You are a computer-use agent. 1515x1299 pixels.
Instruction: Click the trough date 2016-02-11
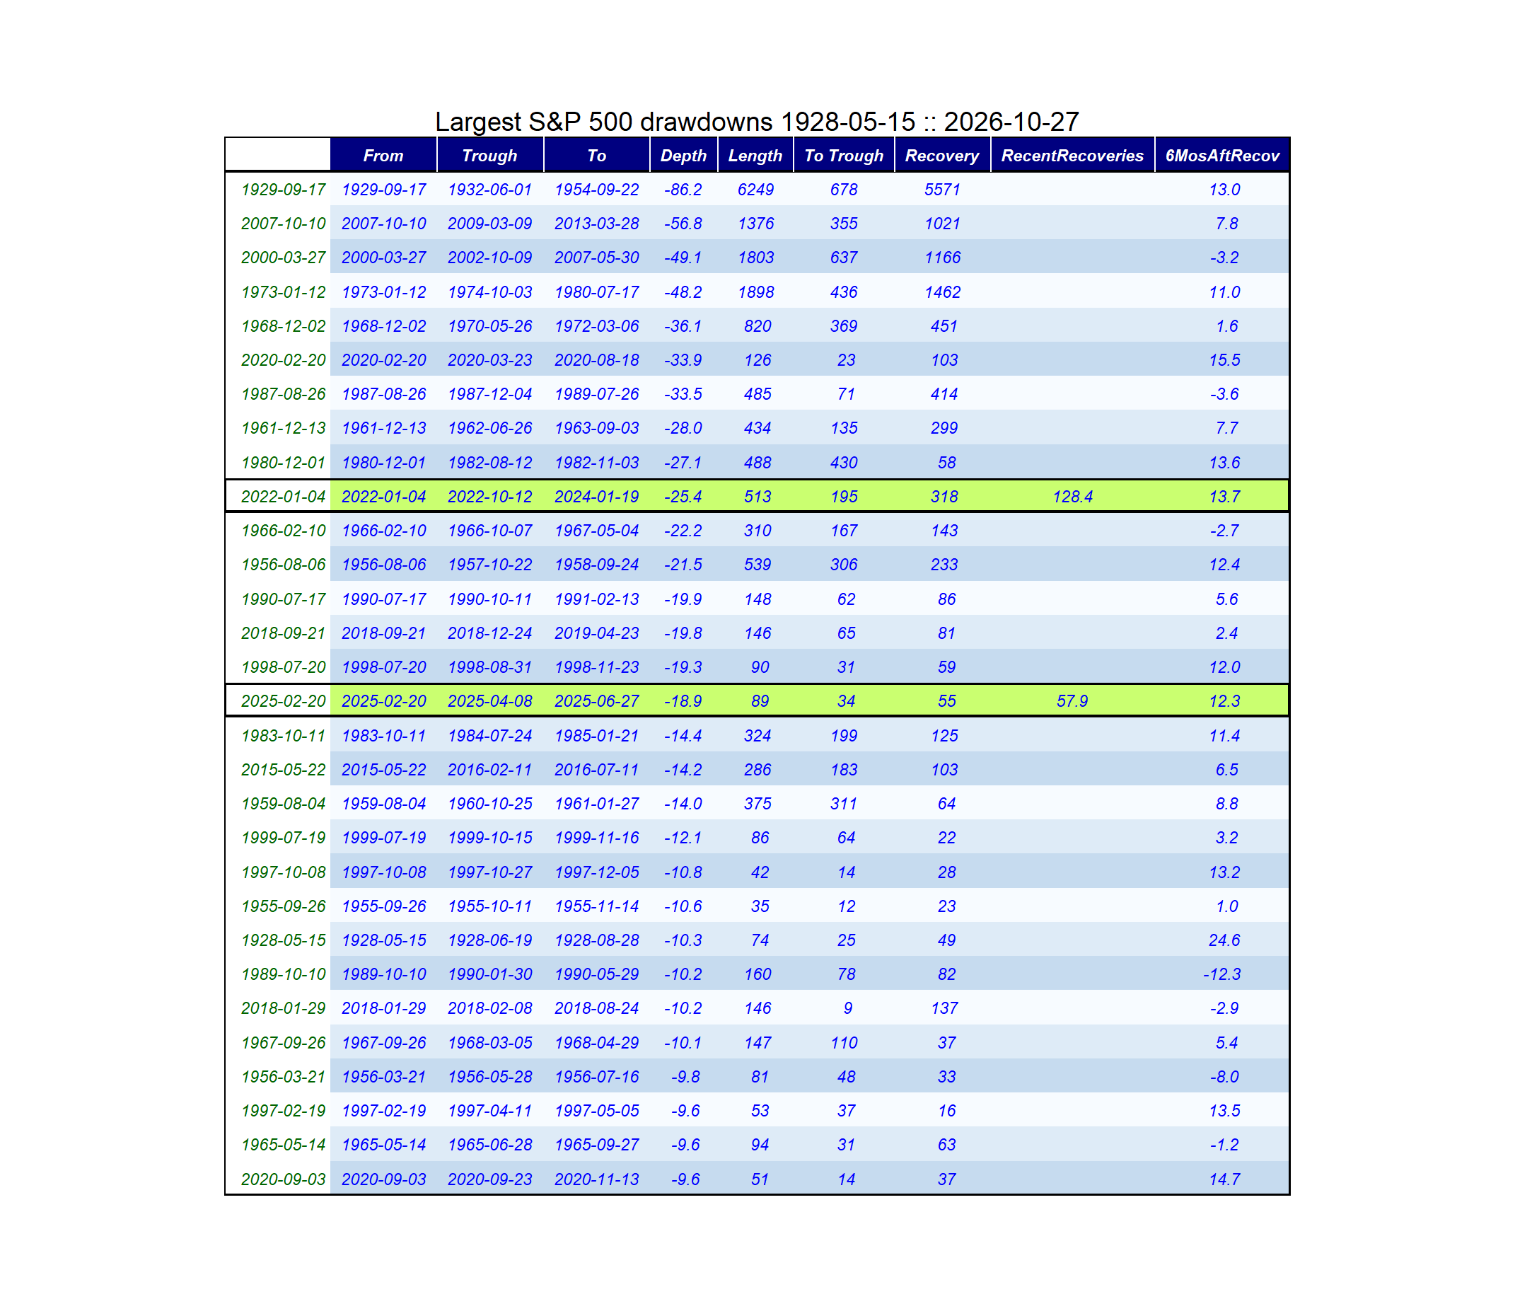click(490, 770)
